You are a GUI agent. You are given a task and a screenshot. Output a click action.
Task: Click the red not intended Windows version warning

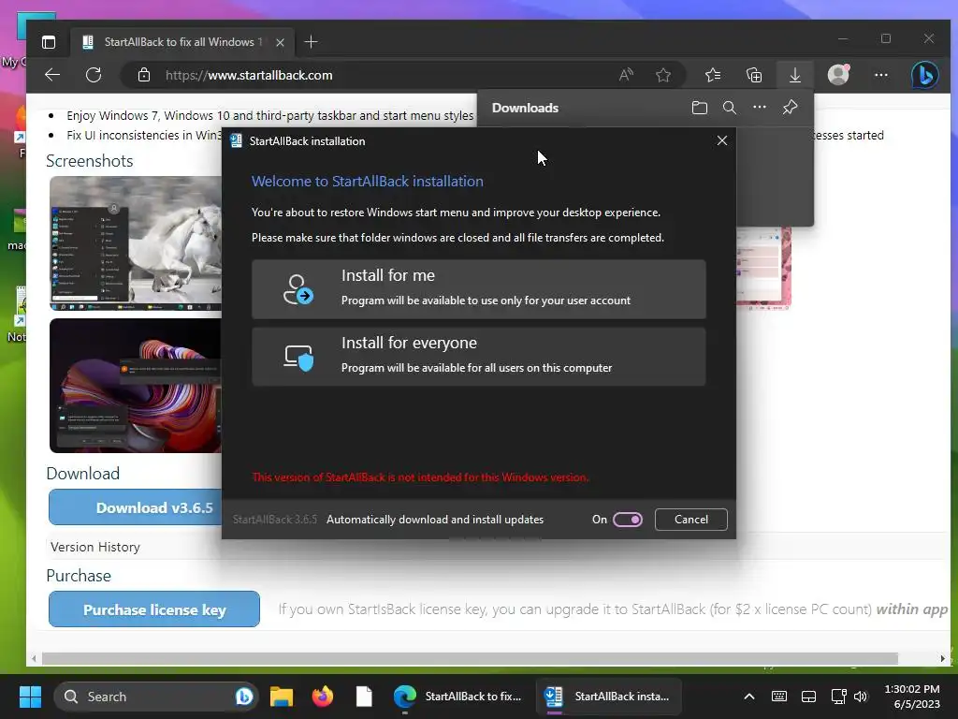pos(420,477)
